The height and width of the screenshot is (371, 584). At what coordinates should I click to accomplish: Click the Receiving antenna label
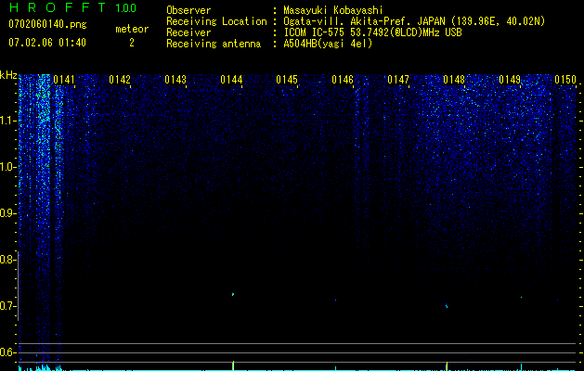click(214, 44)
